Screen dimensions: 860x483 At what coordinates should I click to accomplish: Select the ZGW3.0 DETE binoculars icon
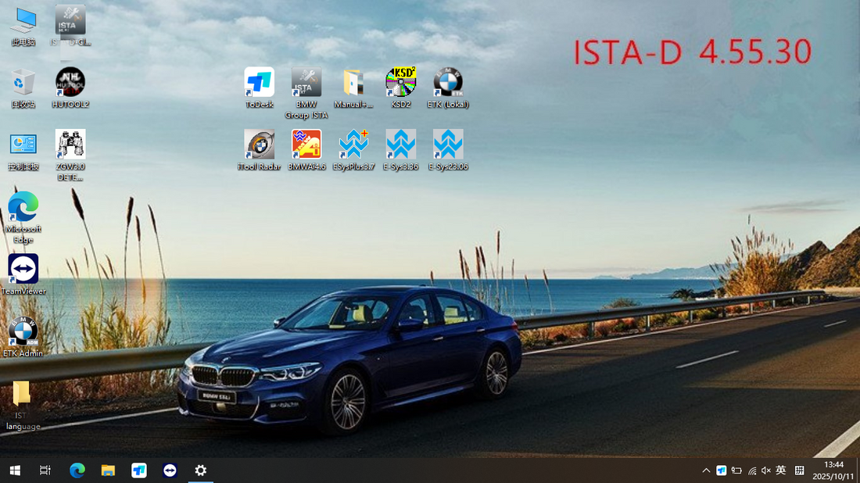click(x=70, y=145)
